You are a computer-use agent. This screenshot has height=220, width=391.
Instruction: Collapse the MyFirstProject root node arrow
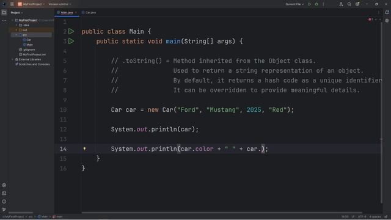tap(12, 20)
